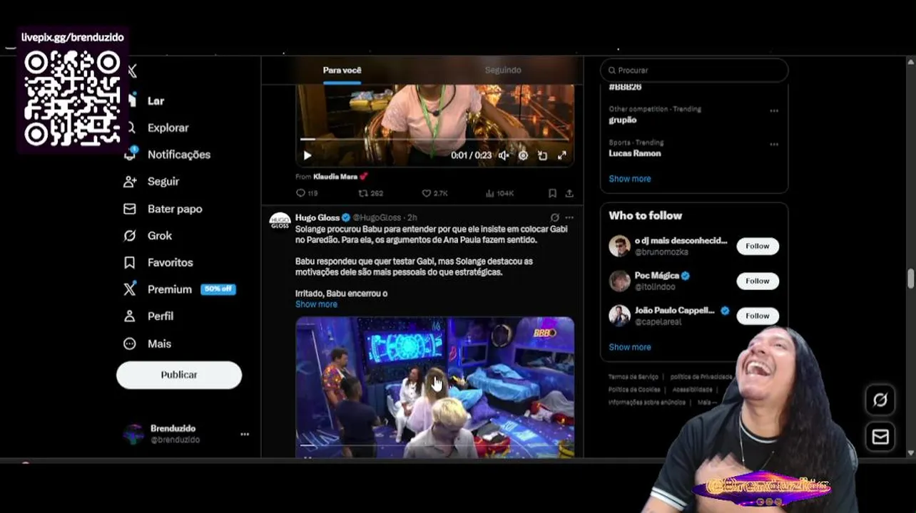Open the Hugo Gloss BBB video thumbnail
This screenshot has height=513, width=916.
click(x=434, y=387)
